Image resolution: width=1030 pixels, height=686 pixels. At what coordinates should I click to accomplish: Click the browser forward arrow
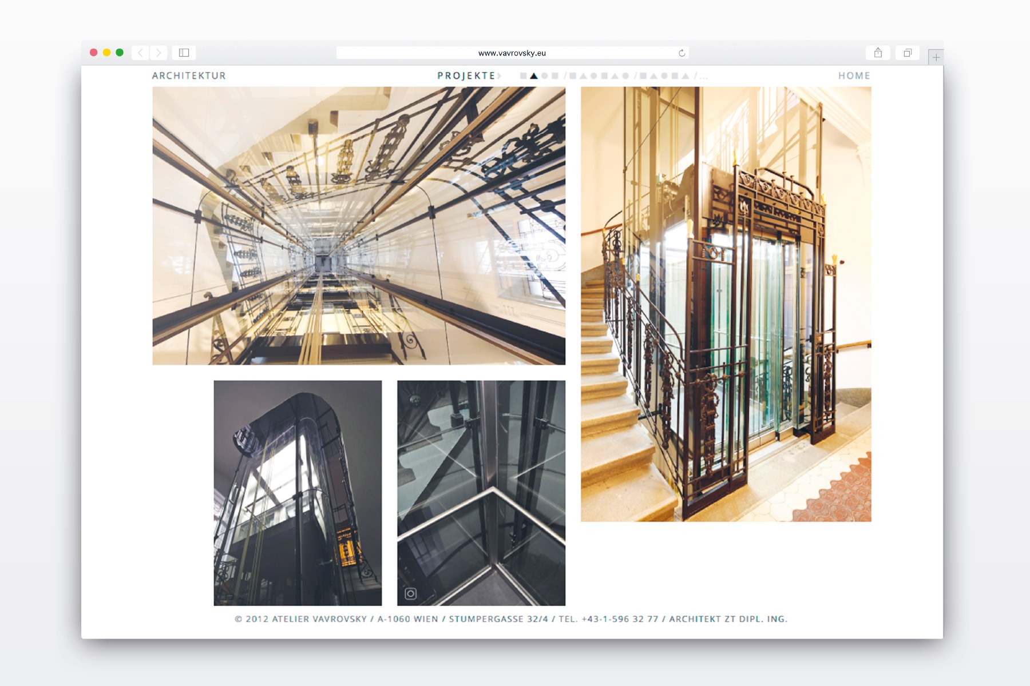(x=159, y=53)
